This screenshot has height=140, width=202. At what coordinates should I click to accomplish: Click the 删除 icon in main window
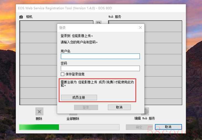tap(39, 111)
